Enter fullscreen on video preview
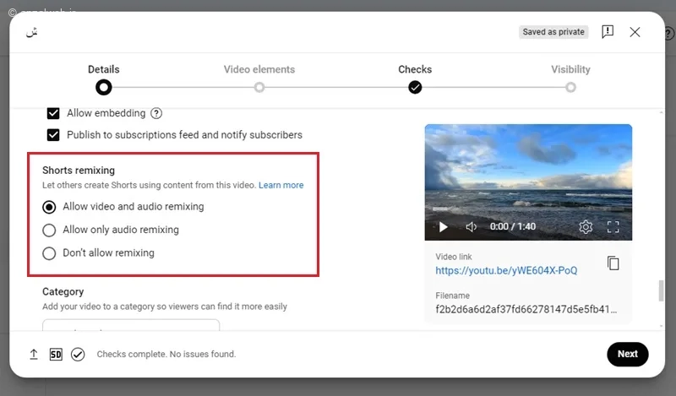Viewport: 676px width, 396px height. [613, 226]
